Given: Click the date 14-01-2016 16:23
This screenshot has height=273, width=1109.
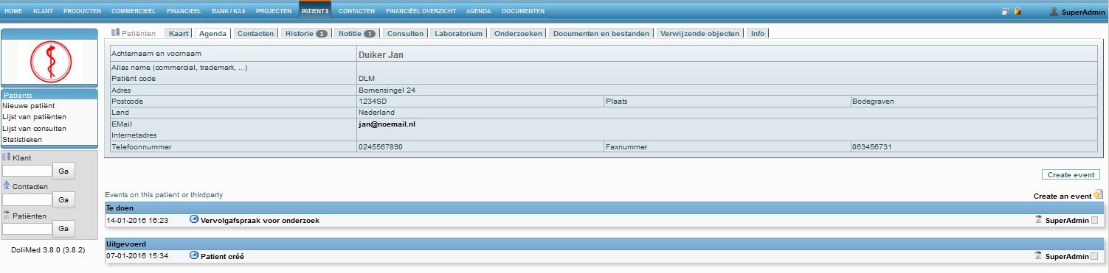Looking at the screenshot, I should coord(137,220).
